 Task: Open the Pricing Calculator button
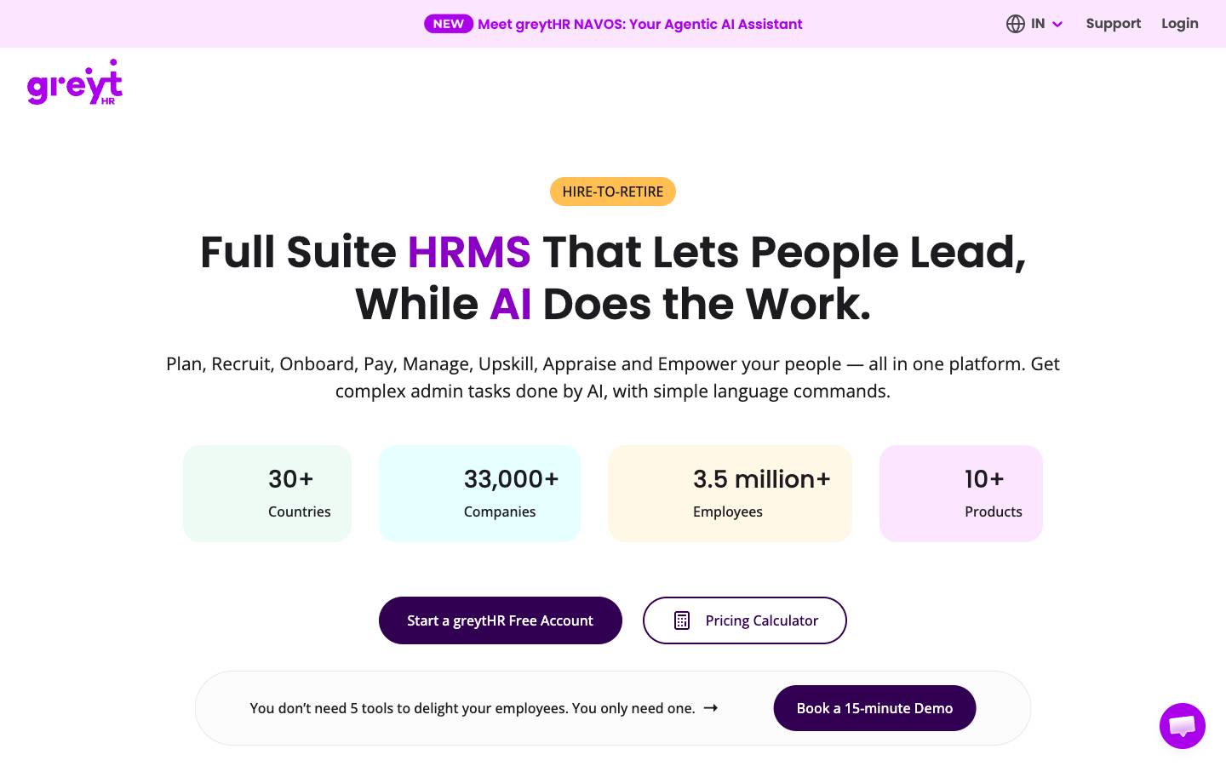[x=745, y=620]
